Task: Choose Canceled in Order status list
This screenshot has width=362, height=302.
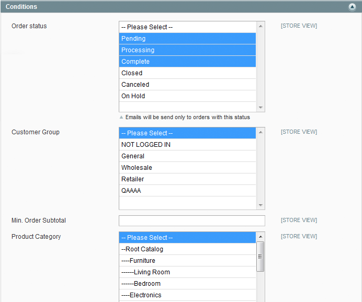Action: click(187, 85)
